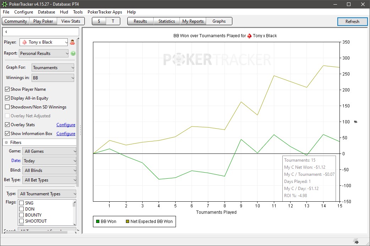Click the 'ROI %: -4.98' line
370x246 pixels.
coord(296,196)
